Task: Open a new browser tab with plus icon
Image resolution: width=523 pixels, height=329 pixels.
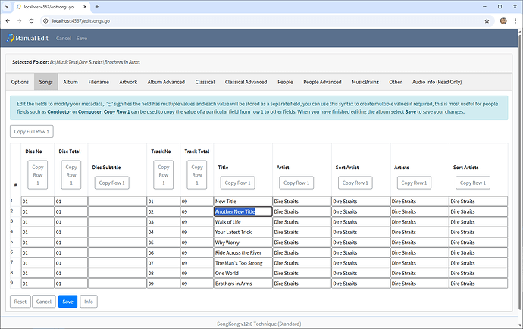Action: click(97, 7)
